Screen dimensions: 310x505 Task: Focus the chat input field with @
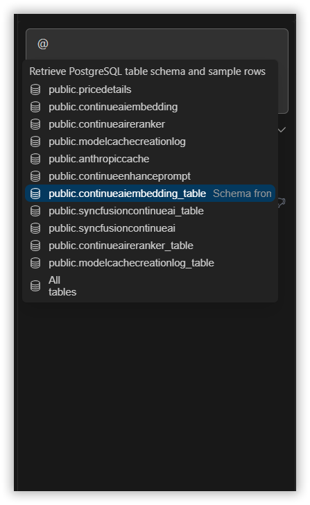157,44
